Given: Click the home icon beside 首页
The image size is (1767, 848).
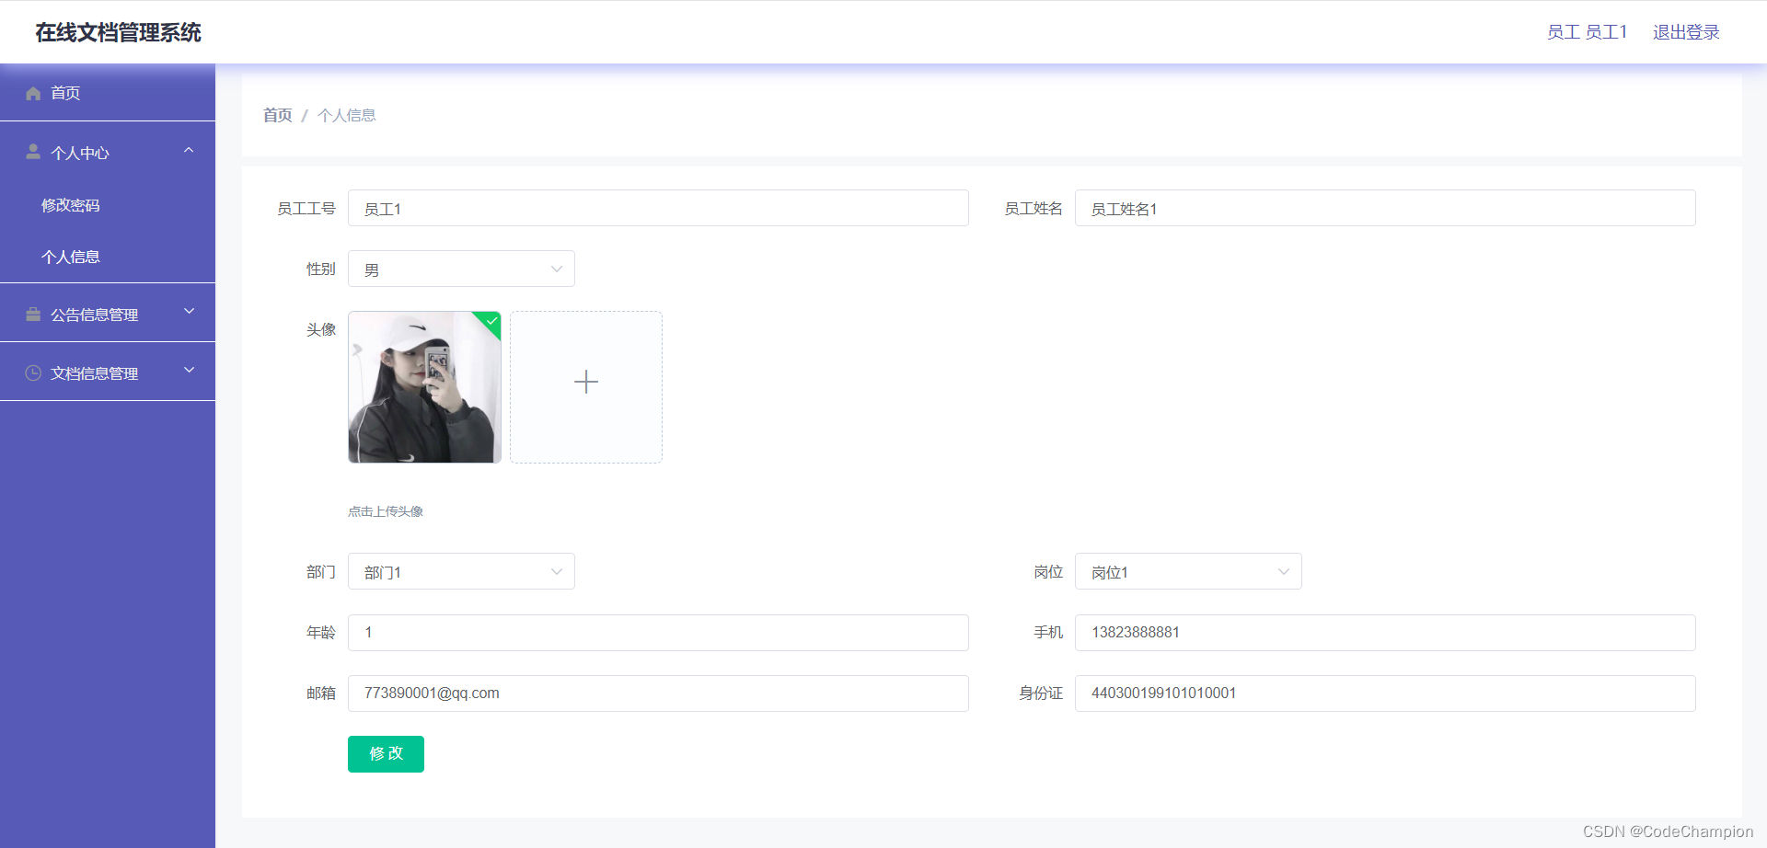Looking at the screenshot, I should click(x=33, y=93).
